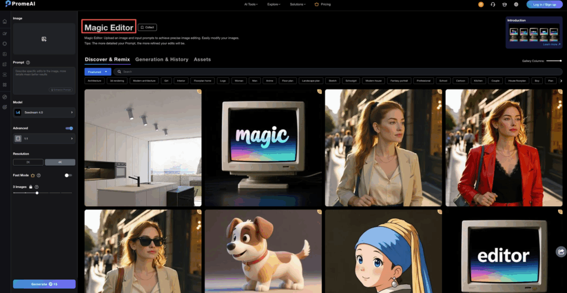Click the Prompt text area
The image size is (567, 293).
44,81
